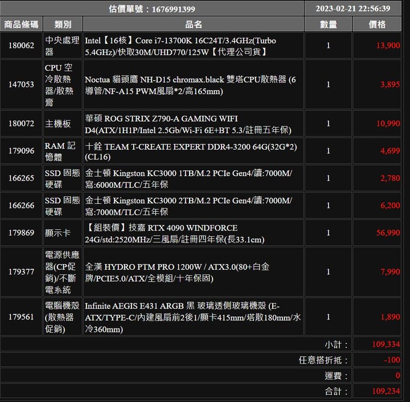This screenshot has width=410, height=402.
Task: Click the 任意搭折抵 label
Action: click(323, 360)
